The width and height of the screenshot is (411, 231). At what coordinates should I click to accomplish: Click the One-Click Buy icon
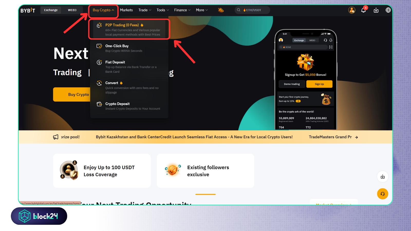99,46
